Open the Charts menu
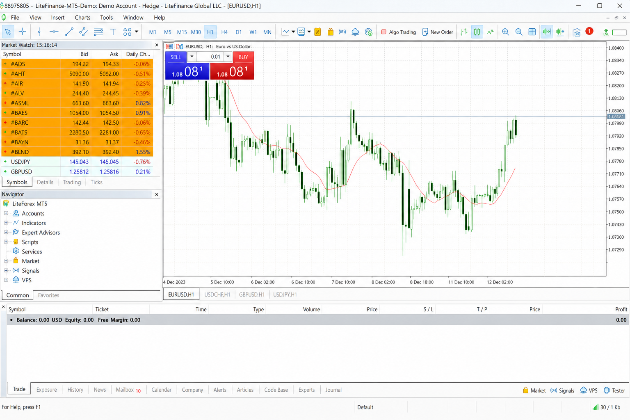 (x=82, y=18)
